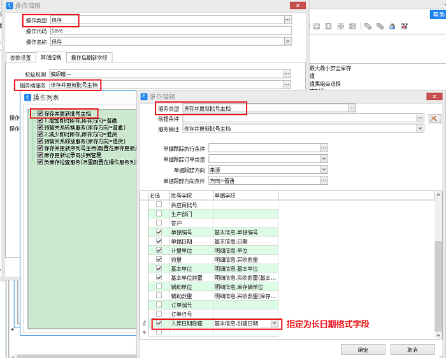Viewport: 446px width, 358px height.
Task: Click the ellipsis button beside 操作类型 field
Action: (x=287, y=20)
